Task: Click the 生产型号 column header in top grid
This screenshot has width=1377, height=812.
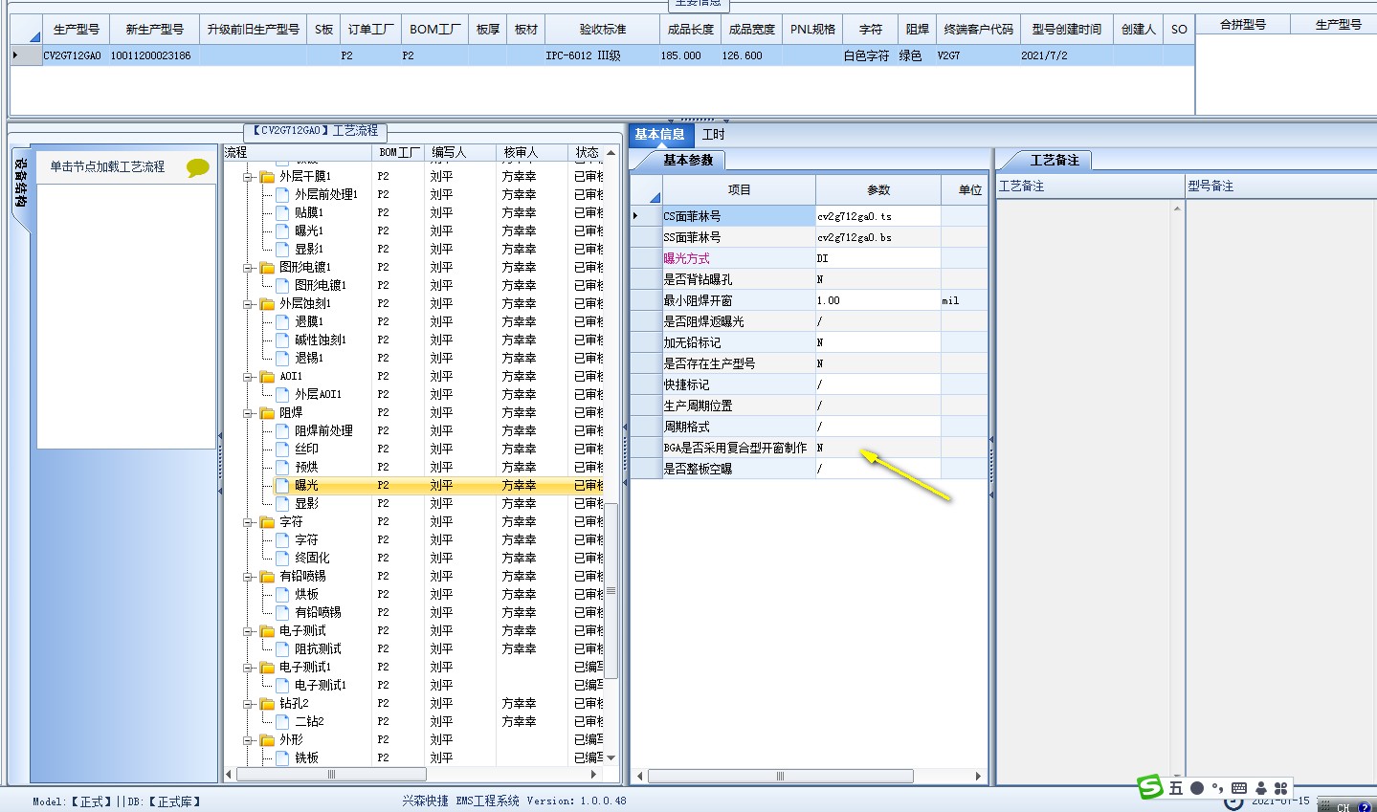Action: (77, 29)
